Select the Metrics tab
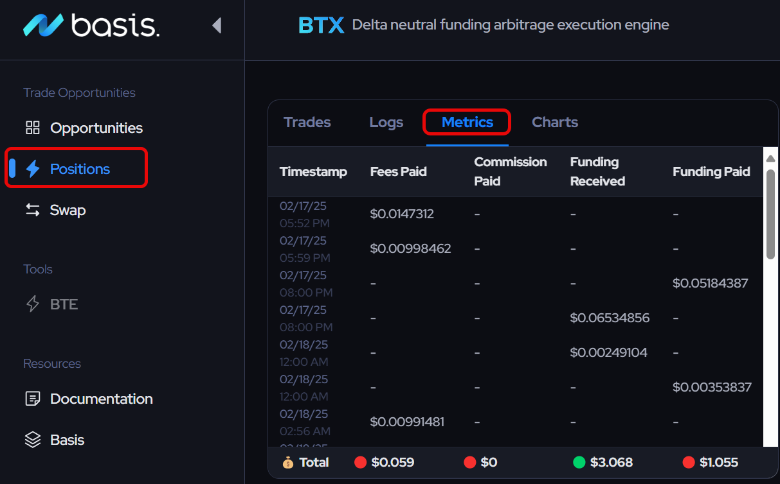 point(467,122)
